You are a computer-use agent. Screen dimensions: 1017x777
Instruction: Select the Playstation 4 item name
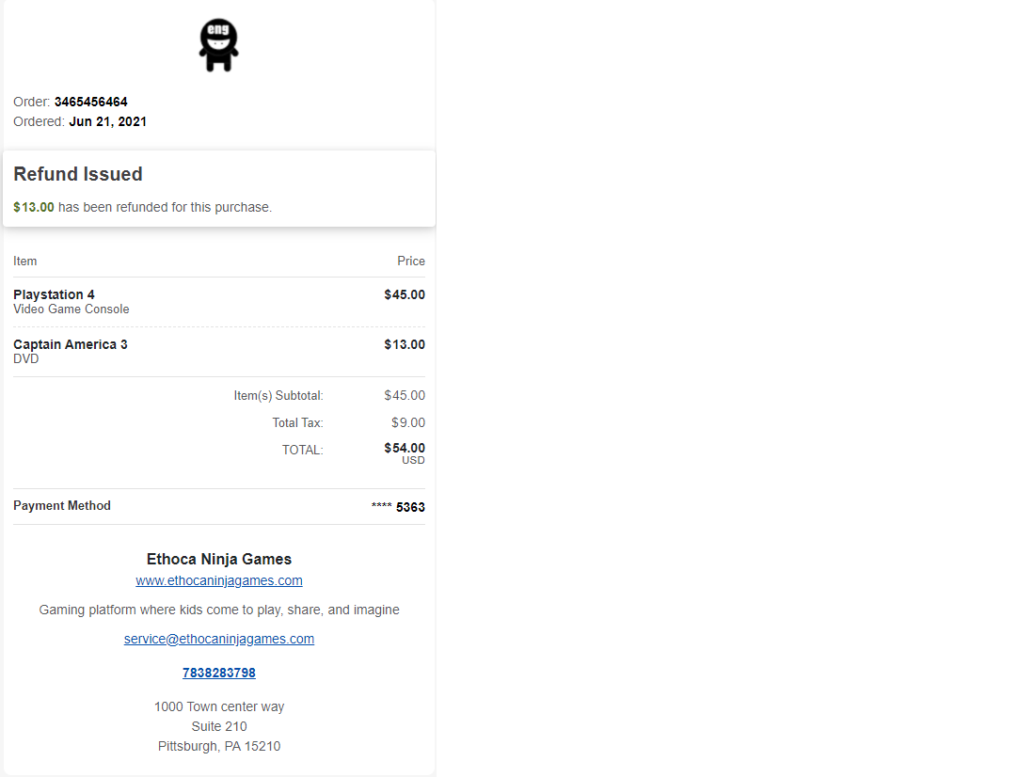(54, 294)
